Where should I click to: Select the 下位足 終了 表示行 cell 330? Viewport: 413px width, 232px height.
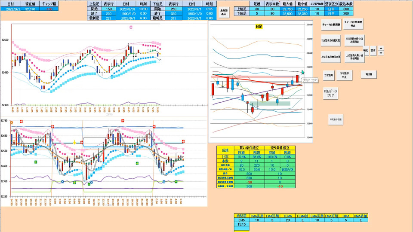coord(173,13)
